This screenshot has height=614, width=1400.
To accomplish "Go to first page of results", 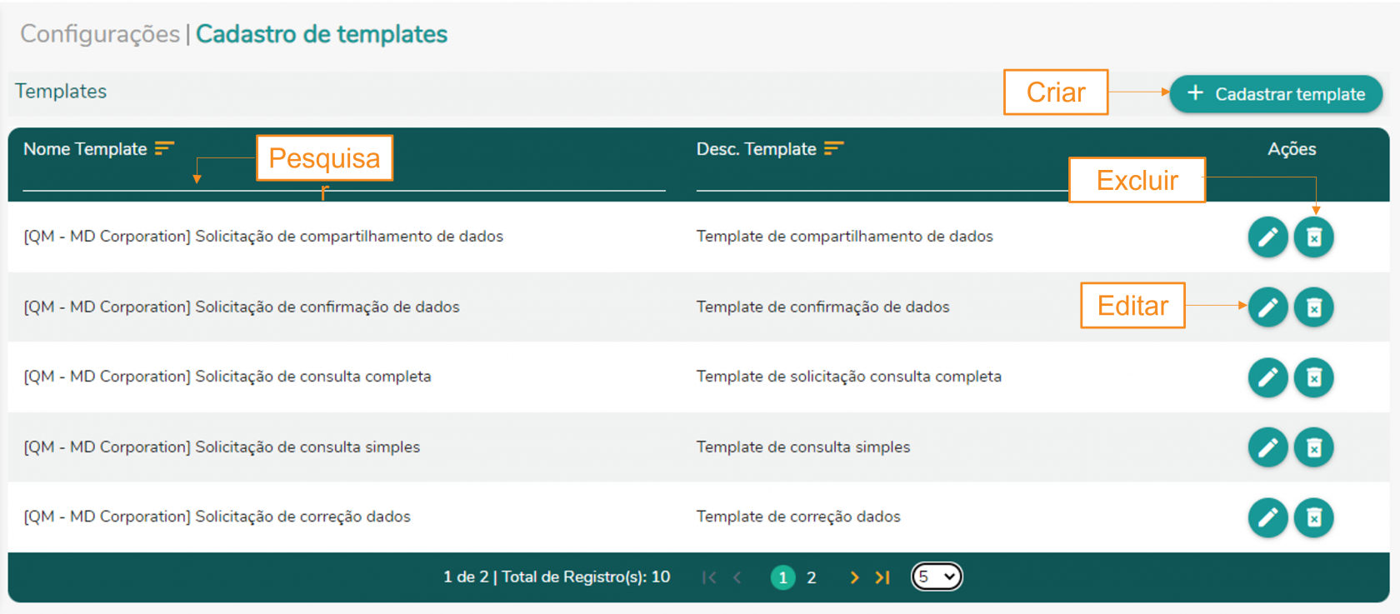I will pos(709,577).
